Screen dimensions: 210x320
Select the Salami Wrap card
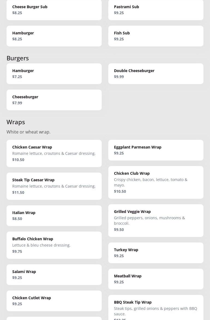point(54,275)
